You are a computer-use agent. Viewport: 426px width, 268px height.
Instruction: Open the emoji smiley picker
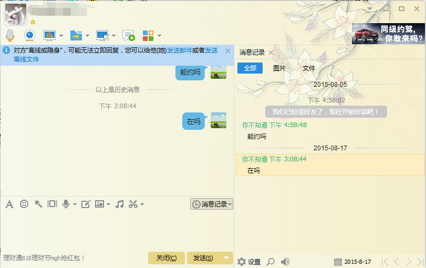click(x=24, y=204)
